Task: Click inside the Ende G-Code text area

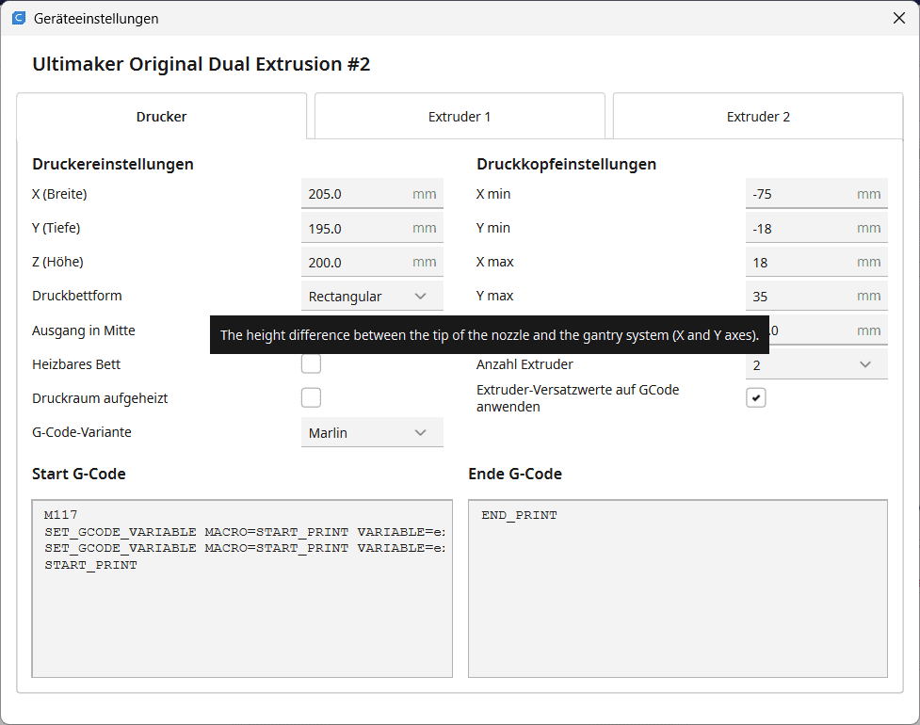Action: pyautogui.click(x=678, y=588)
